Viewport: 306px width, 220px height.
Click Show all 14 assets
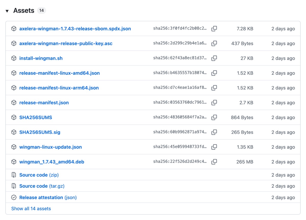pos(31,209)
